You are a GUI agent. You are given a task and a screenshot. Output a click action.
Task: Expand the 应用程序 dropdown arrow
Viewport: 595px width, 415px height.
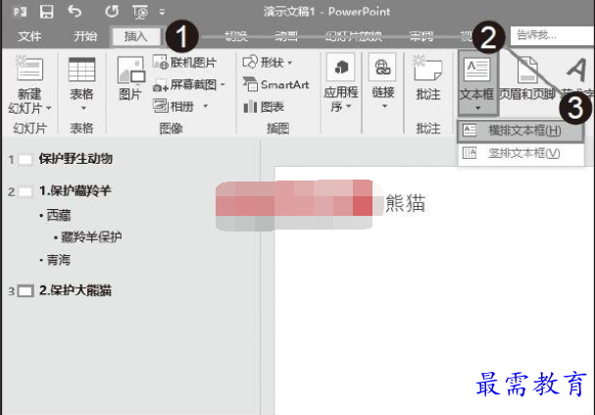tap(348, 107)
